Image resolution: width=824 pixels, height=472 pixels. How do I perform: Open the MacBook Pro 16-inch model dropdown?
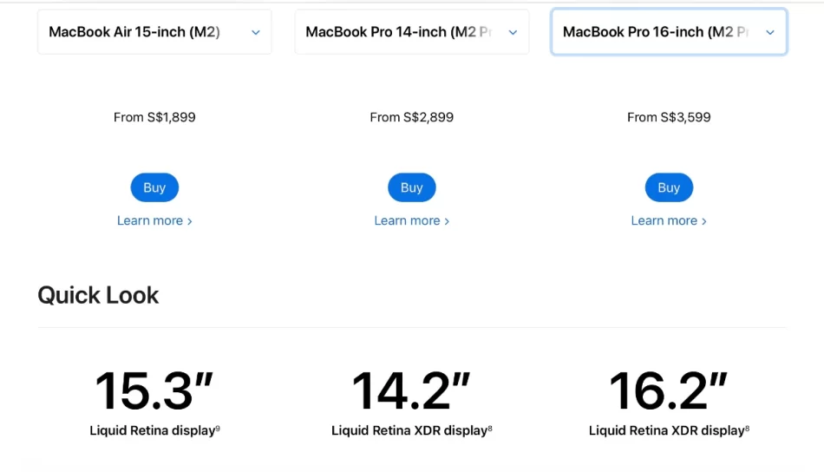(x=669, y=32)
